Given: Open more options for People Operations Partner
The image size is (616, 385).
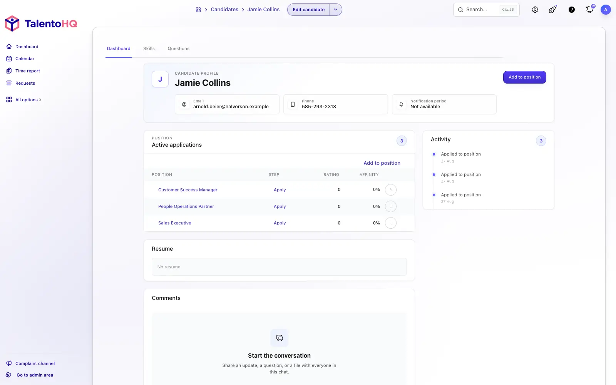Looking at the screenshot, I should (391, 206).
